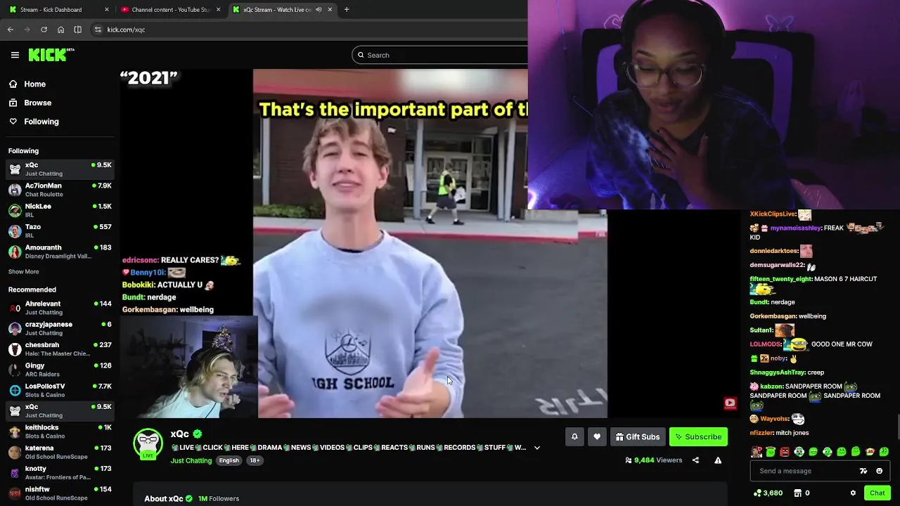
Task: Mute the xQc Stream tab audio icon
Action: tap(319, 10)
